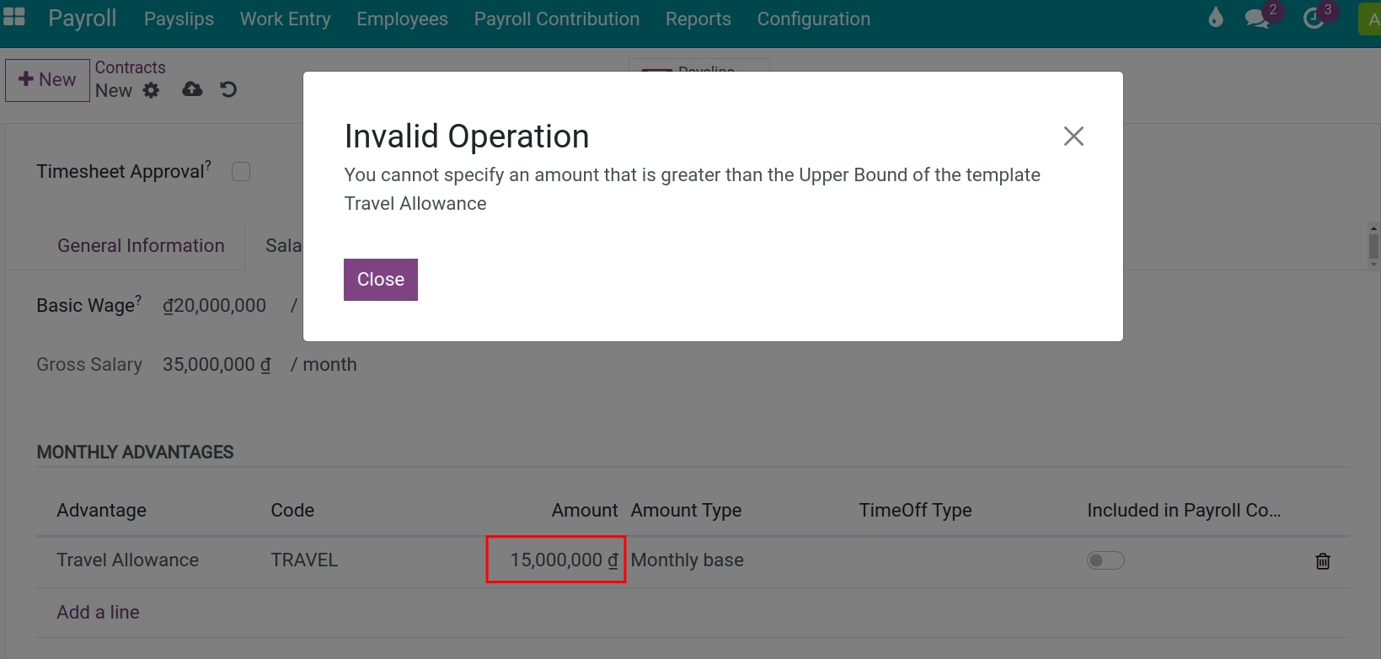Discard changes with the undo arrow icon

[228, 89]
